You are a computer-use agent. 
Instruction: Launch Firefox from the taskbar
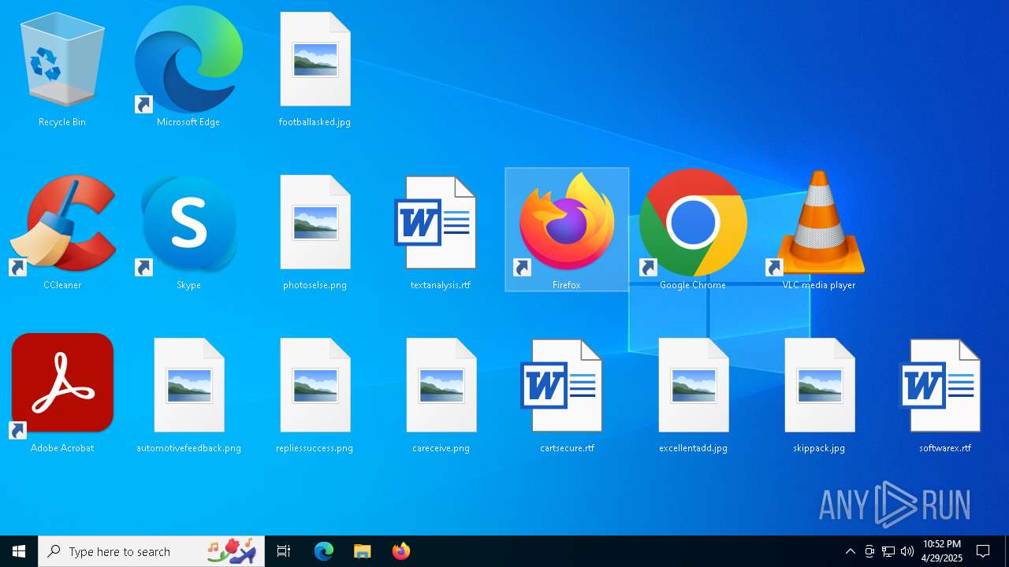pos(400,551)
